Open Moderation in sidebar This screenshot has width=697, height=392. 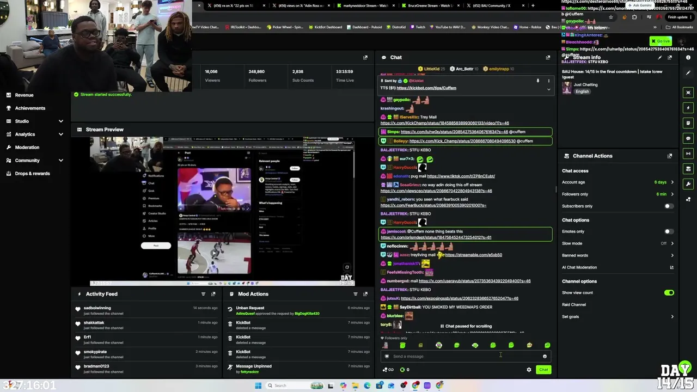point(27,147)
